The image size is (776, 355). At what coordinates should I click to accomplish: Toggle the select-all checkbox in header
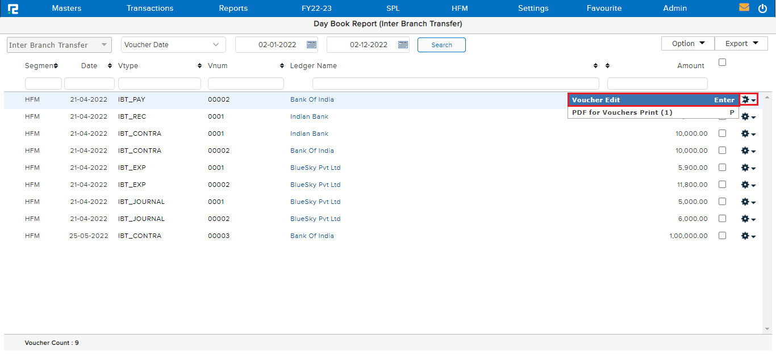[722, 62]
